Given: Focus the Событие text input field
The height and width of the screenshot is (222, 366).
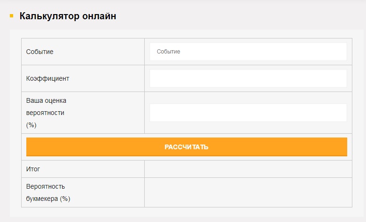Looking at the screenshot, I should point(248,52).
